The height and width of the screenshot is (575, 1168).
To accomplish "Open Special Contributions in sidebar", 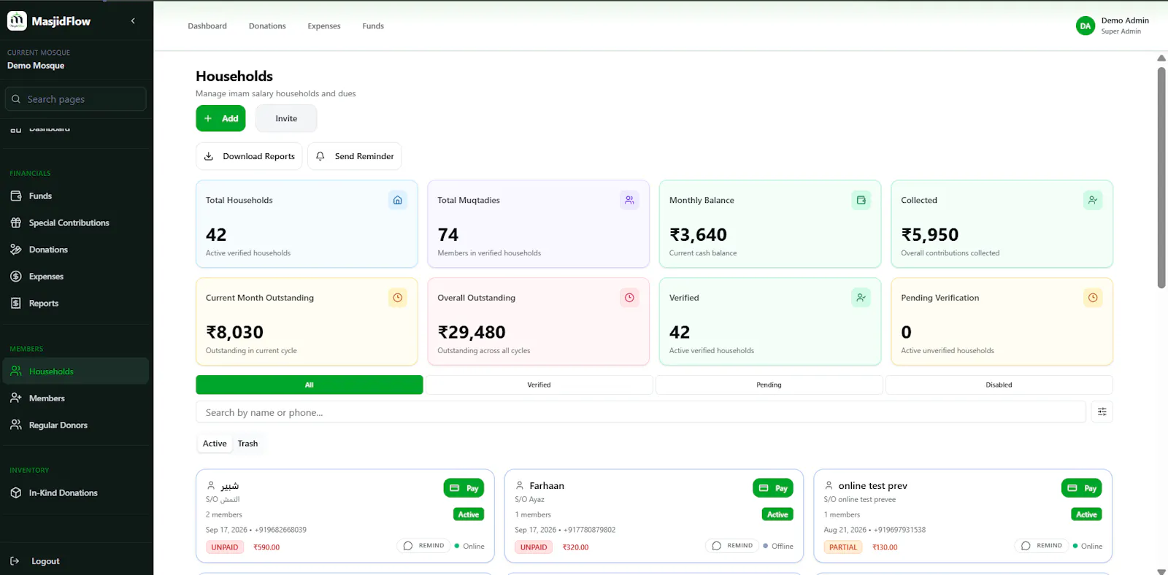I will 69,223.
